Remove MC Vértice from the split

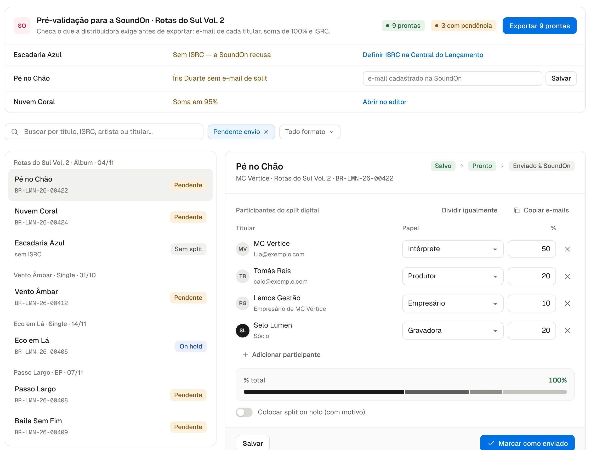point(567,249)
